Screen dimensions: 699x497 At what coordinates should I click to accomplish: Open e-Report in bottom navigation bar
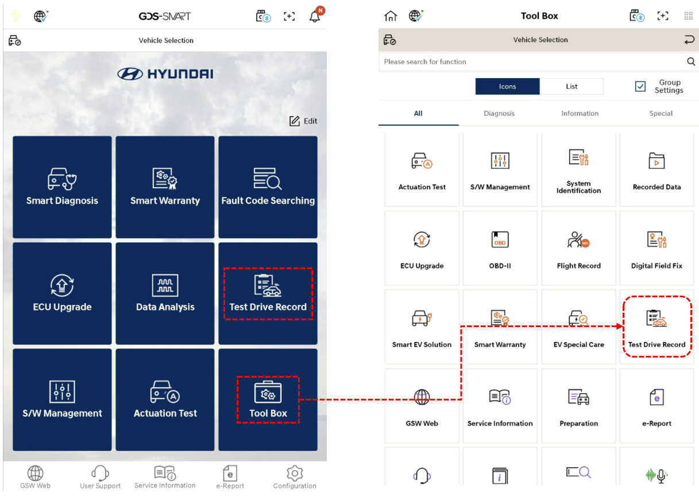230,477
